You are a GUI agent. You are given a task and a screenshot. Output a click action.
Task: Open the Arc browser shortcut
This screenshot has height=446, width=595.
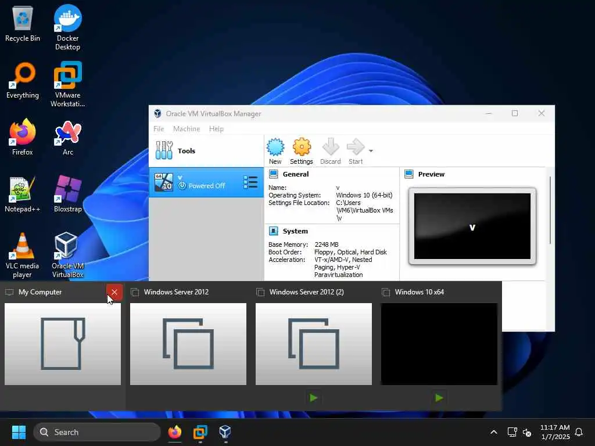[67, 137]
